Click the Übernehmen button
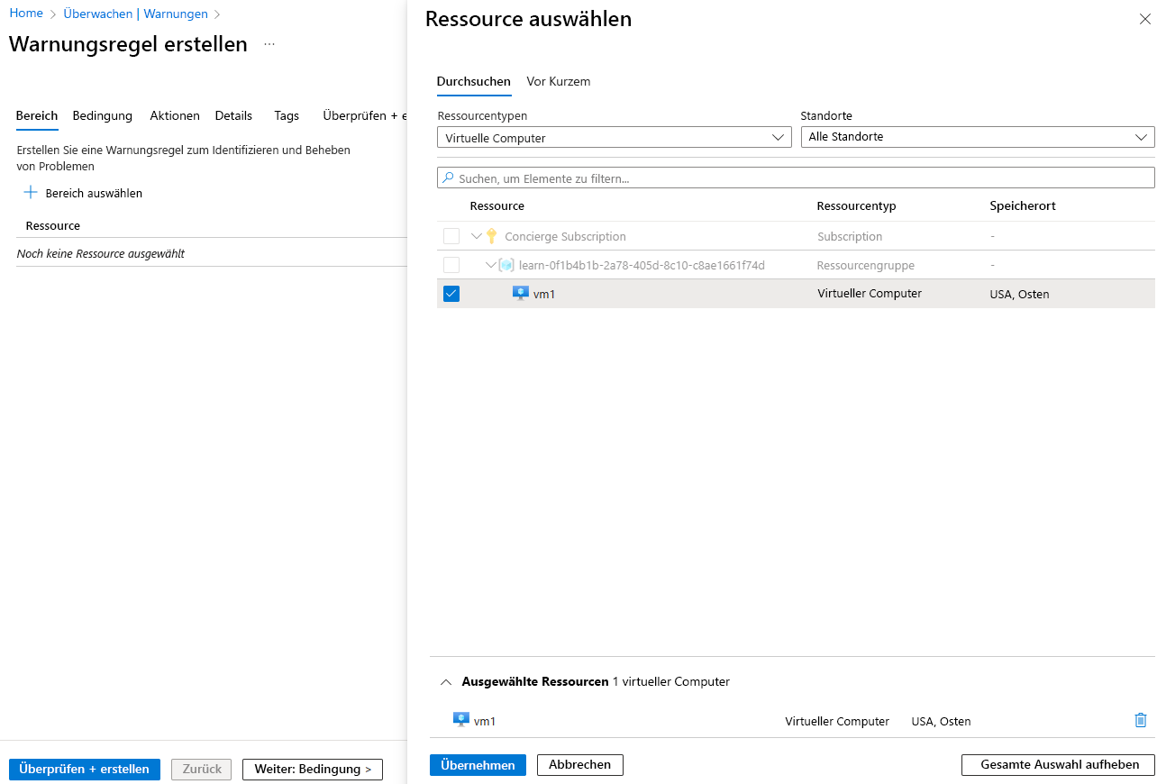 [478, 764]
